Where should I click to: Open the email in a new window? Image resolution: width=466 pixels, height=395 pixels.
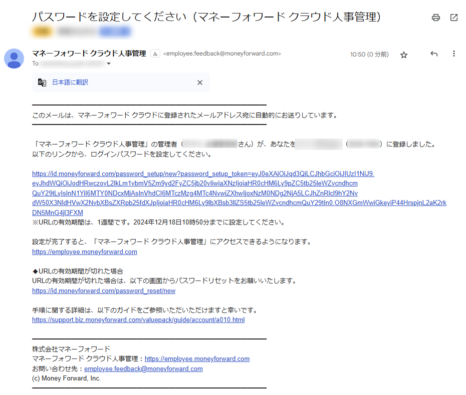click(454, 17)
